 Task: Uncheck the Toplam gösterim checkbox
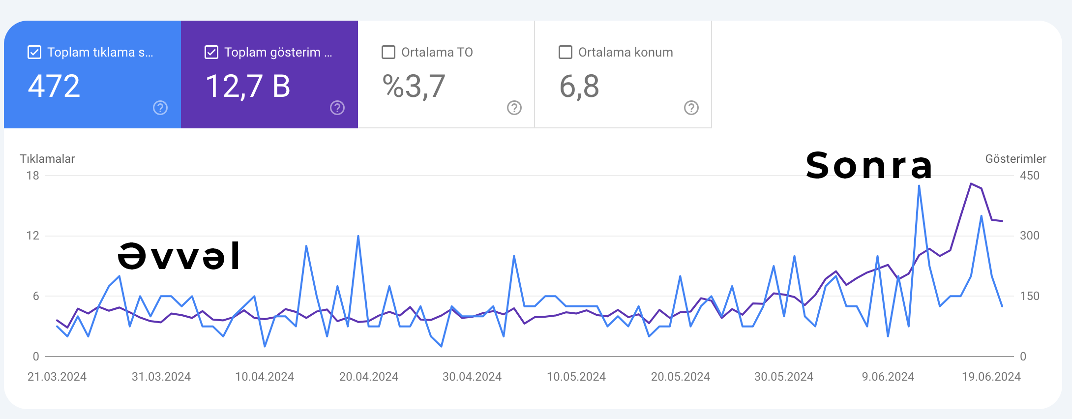tap(211, 52)
